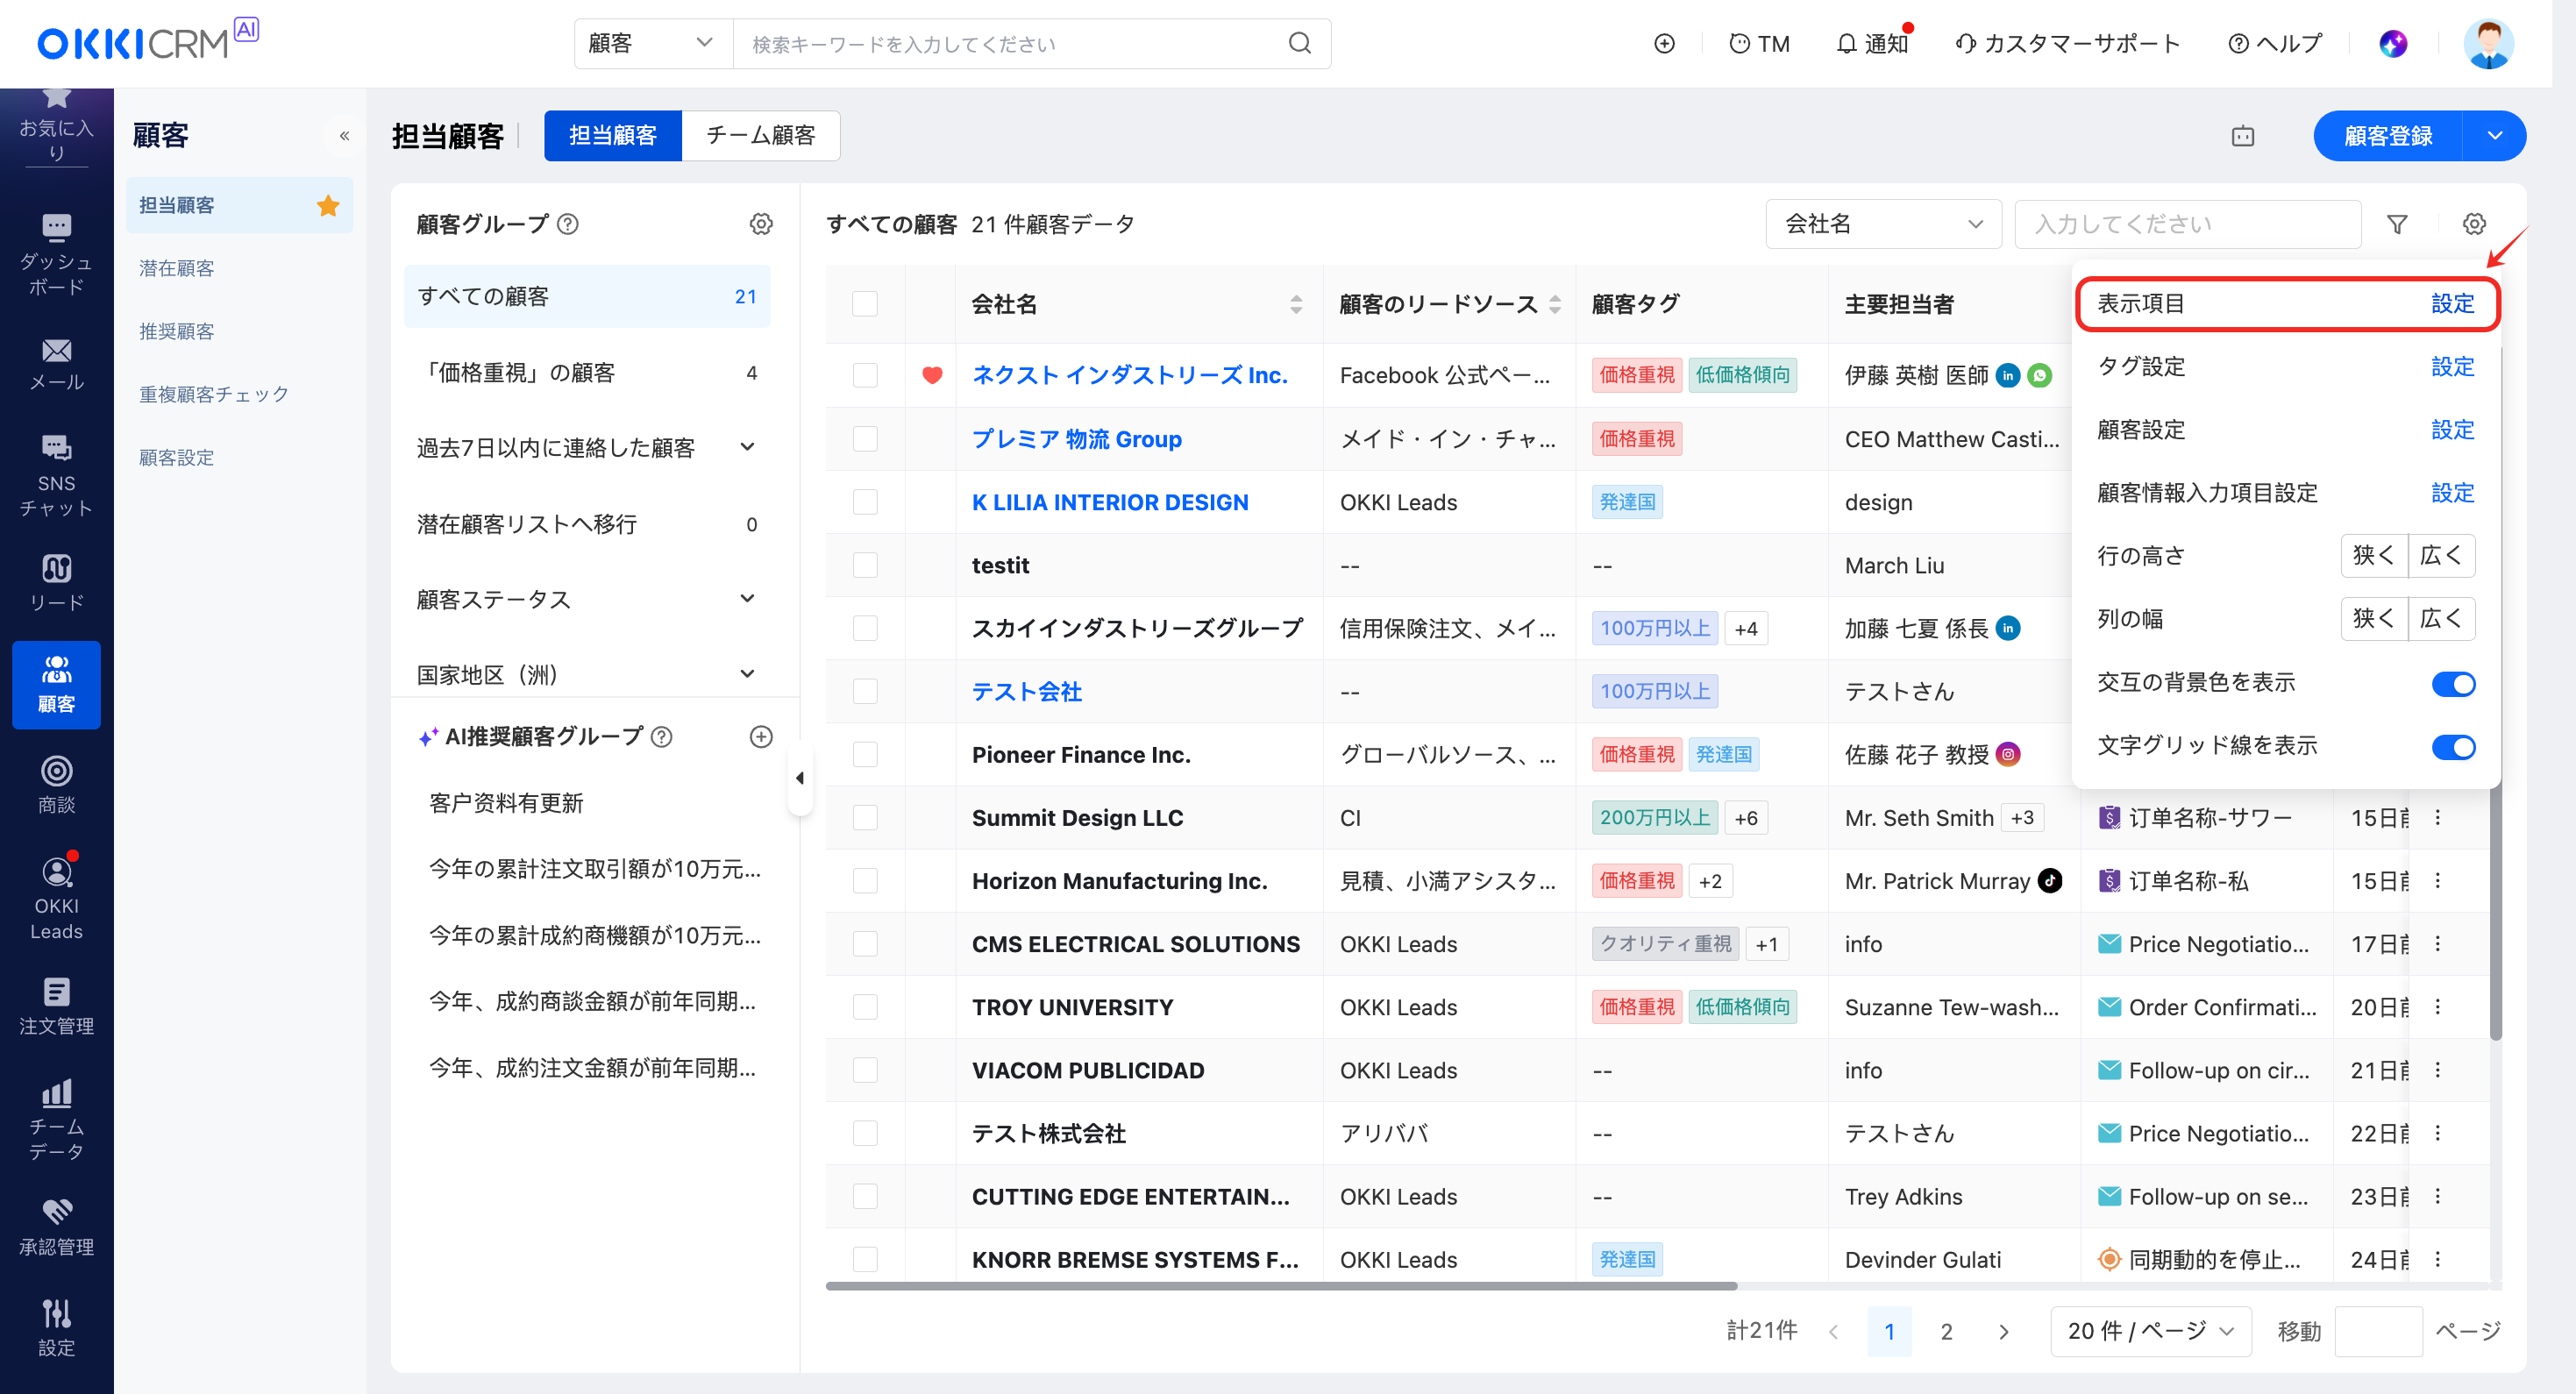The width and height of the screenshot is (2576, 1394).
Task: Select the 担当顧客 tab
Action: tap(612, 136)
